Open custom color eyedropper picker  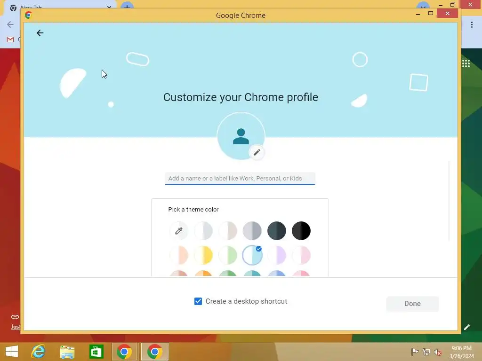pyautogui.click(x=178, y=230)
